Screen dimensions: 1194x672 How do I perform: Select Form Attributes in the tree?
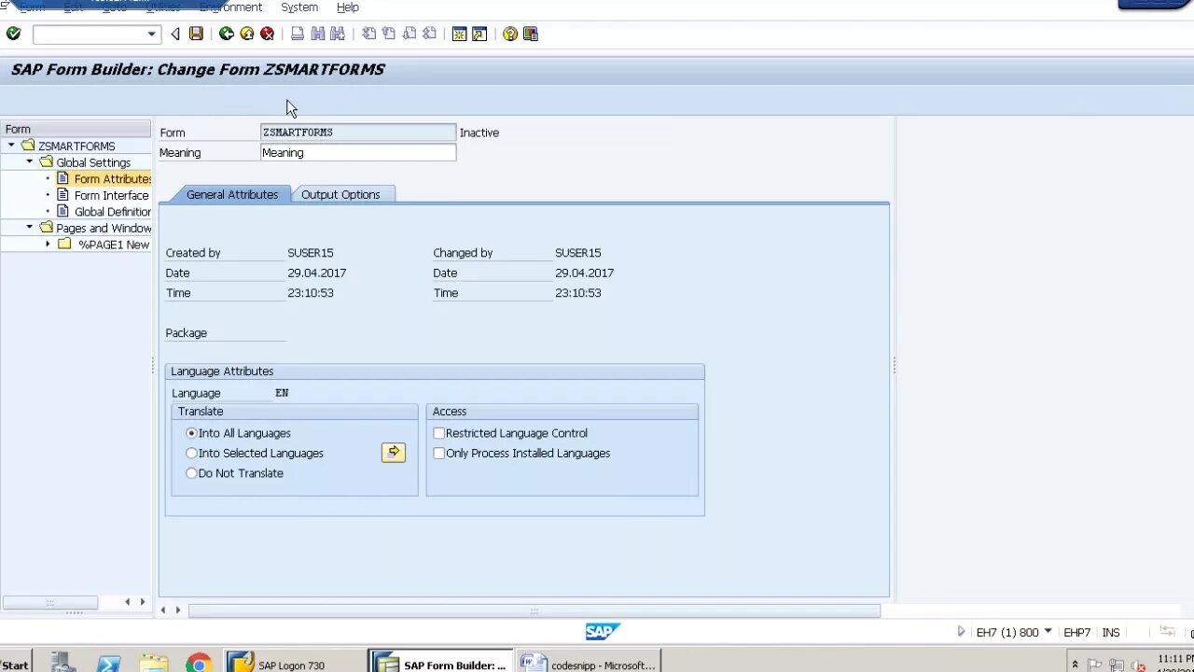pos(112,179)
